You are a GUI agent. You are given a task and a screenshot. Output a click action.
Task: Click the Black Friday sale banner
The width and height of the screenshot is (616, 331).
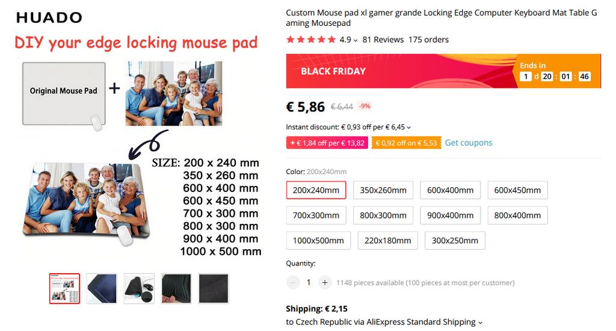tap(443, 71)
